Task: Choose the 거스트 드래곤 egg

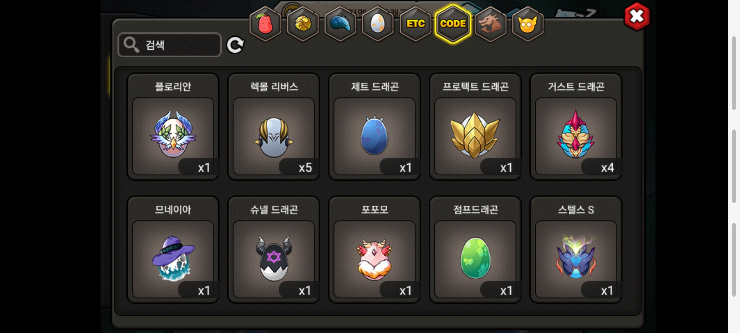Action: (576, 126)
